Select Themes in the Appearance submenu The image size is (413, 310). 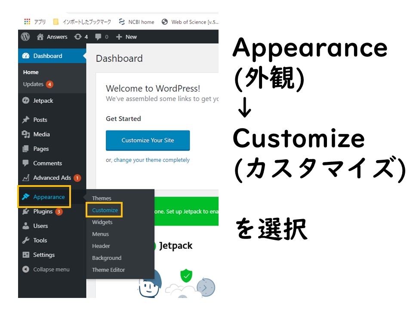click(102, 198)
